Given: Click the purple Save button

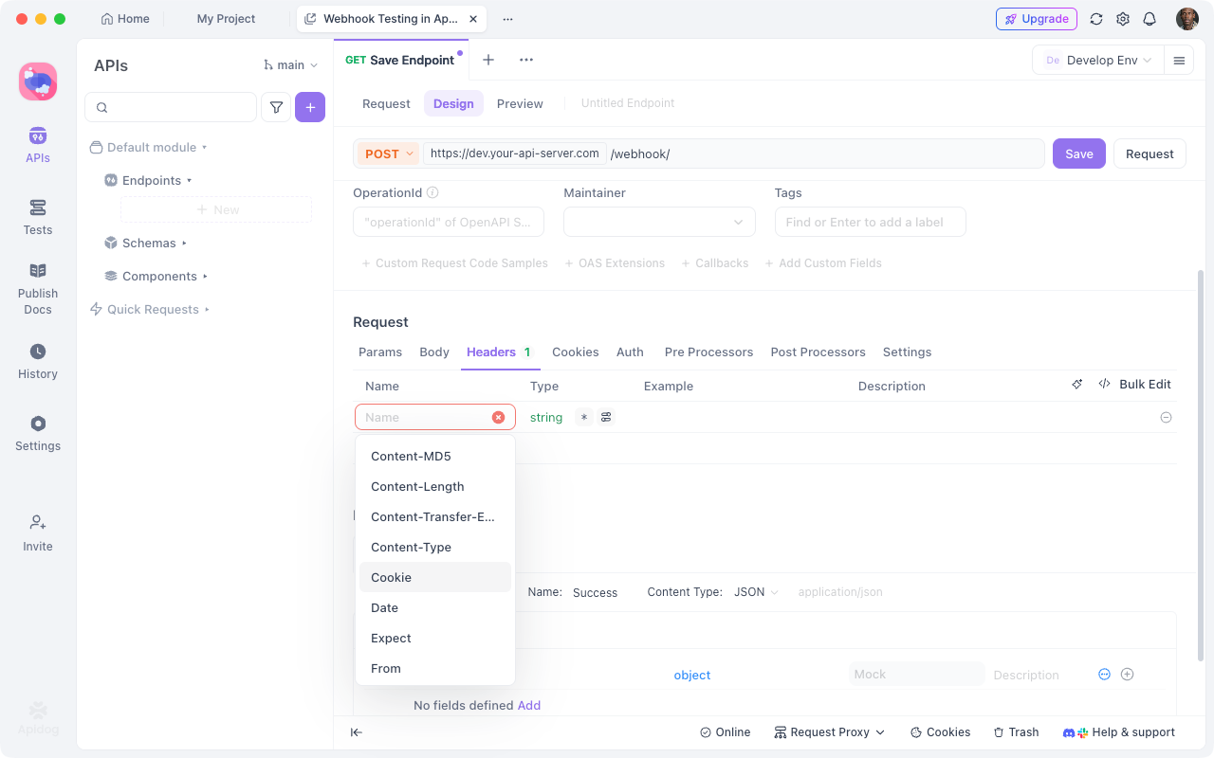Looking at the screenshot, I should tap(1078, 153).
